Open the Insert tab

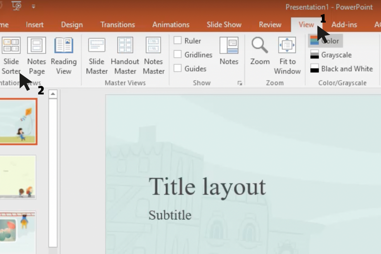point(34,25)
